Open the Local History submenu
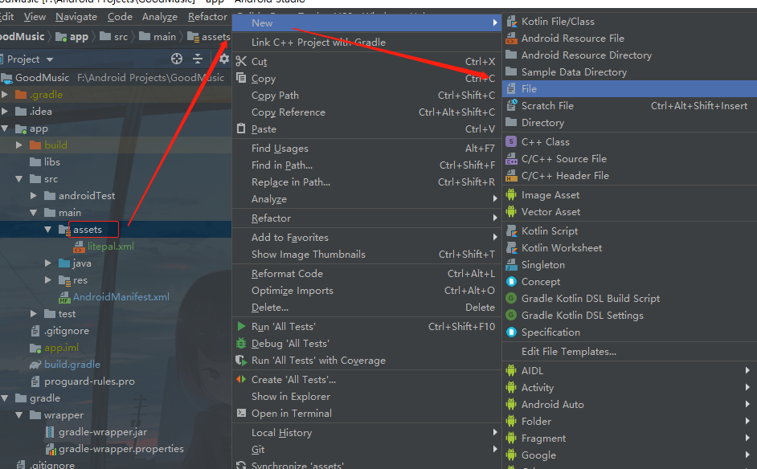This screenshot has height=469, width=757. click(x=367, y=432)
